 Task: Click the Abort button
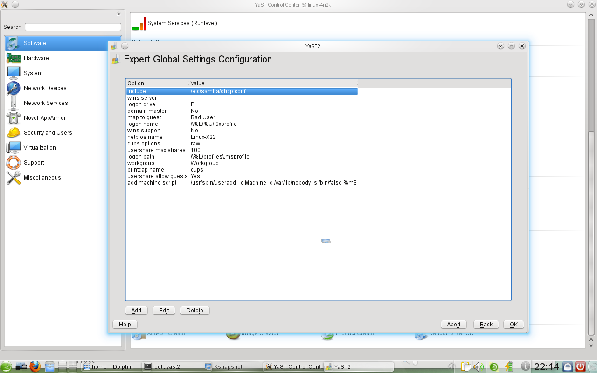point(454,325)
